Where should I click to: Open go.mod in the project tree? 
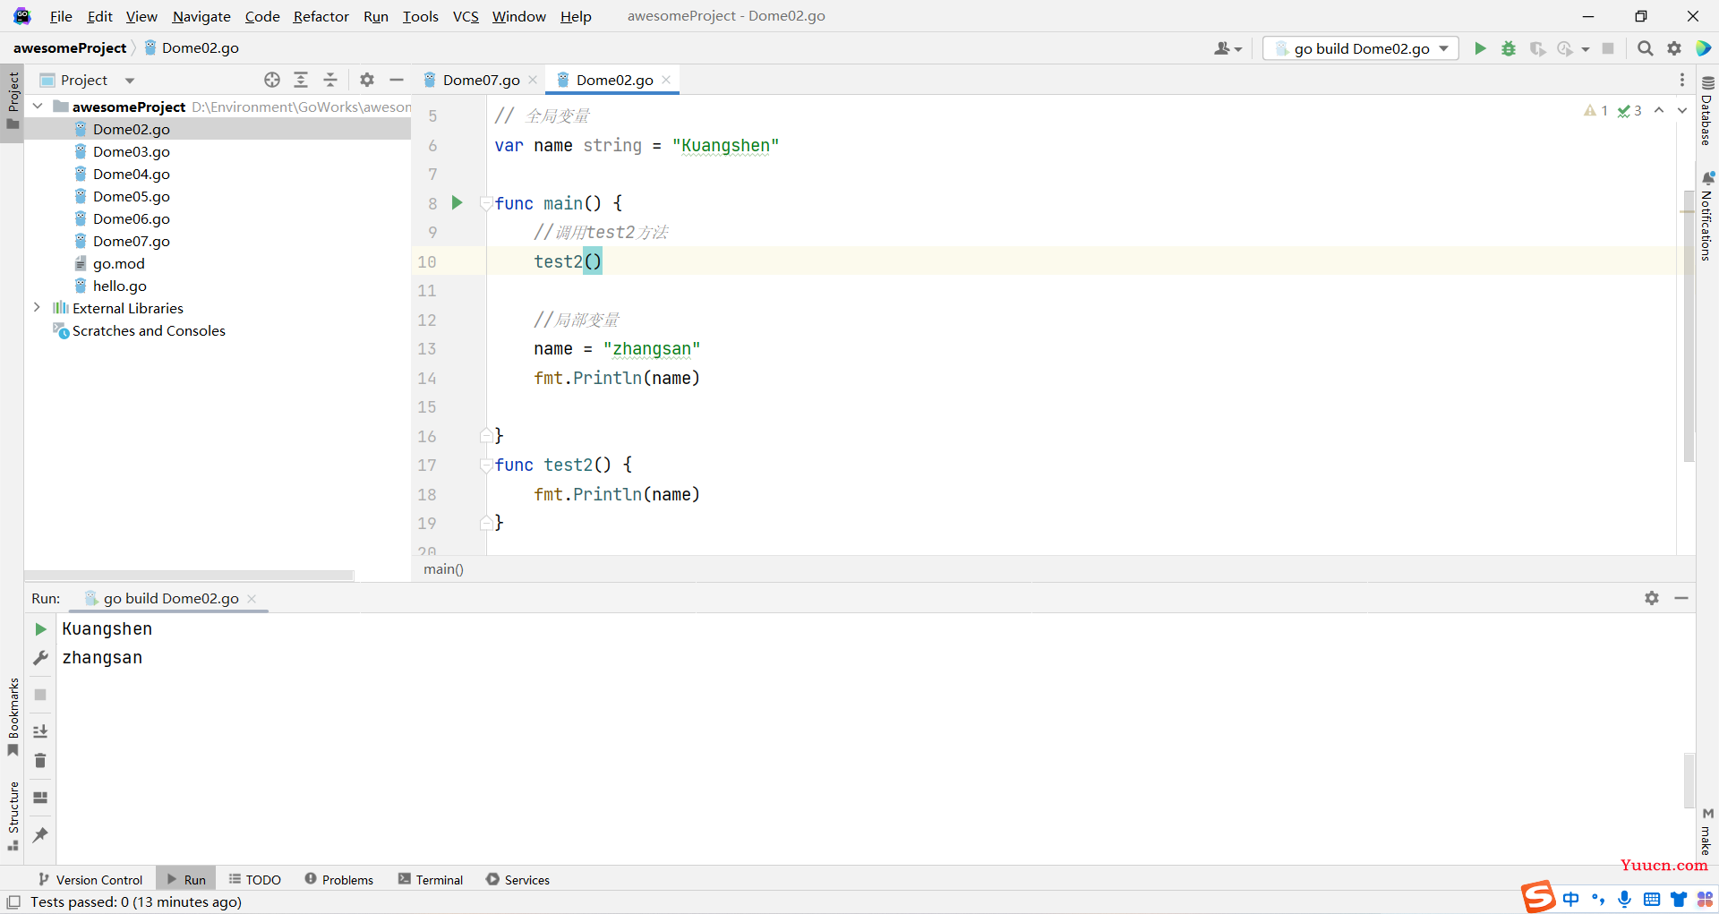(x=118, y=263)
